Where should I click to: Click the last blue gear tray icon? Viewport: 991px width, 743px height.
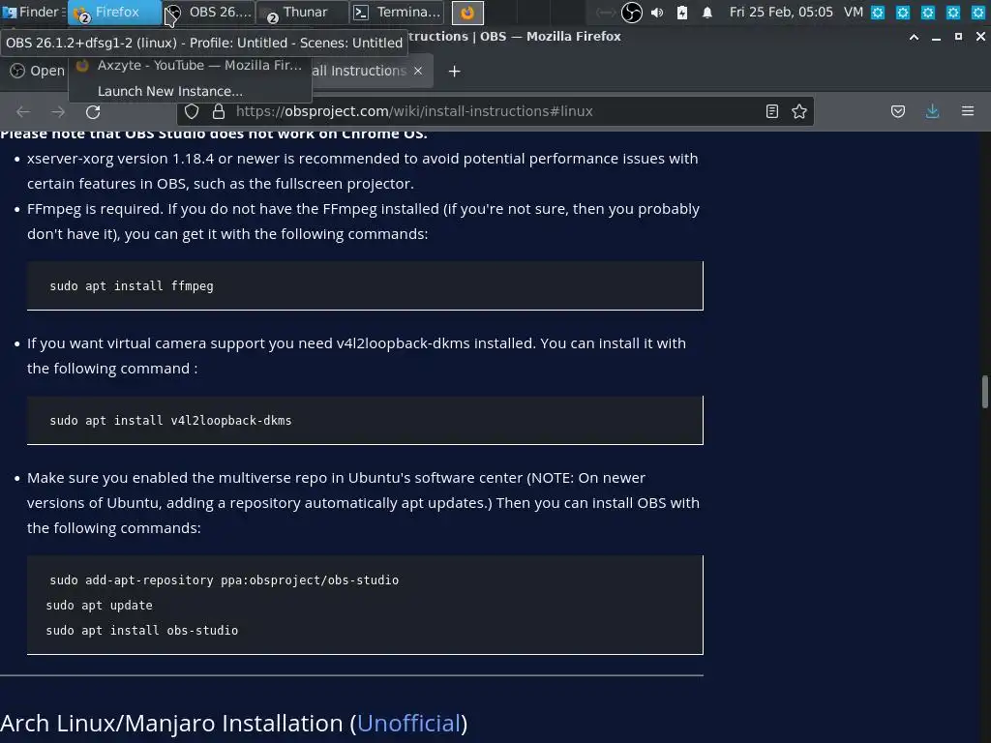click(x=978, y=12)
